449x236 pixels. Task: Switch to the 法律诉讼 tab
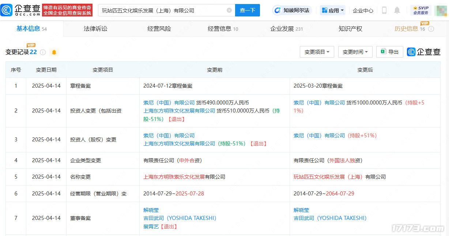pos(95,28)
